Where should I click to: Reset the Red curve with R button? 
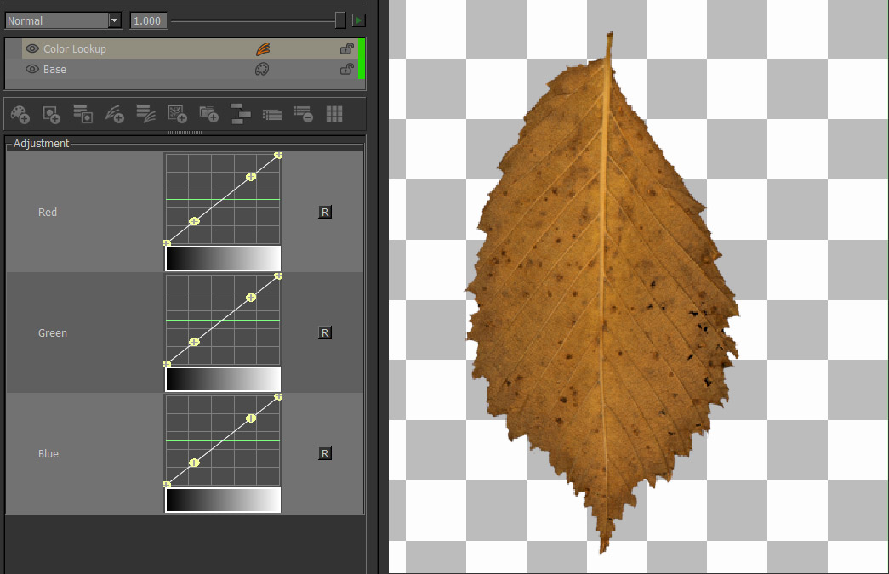click(x=324, y=213)
